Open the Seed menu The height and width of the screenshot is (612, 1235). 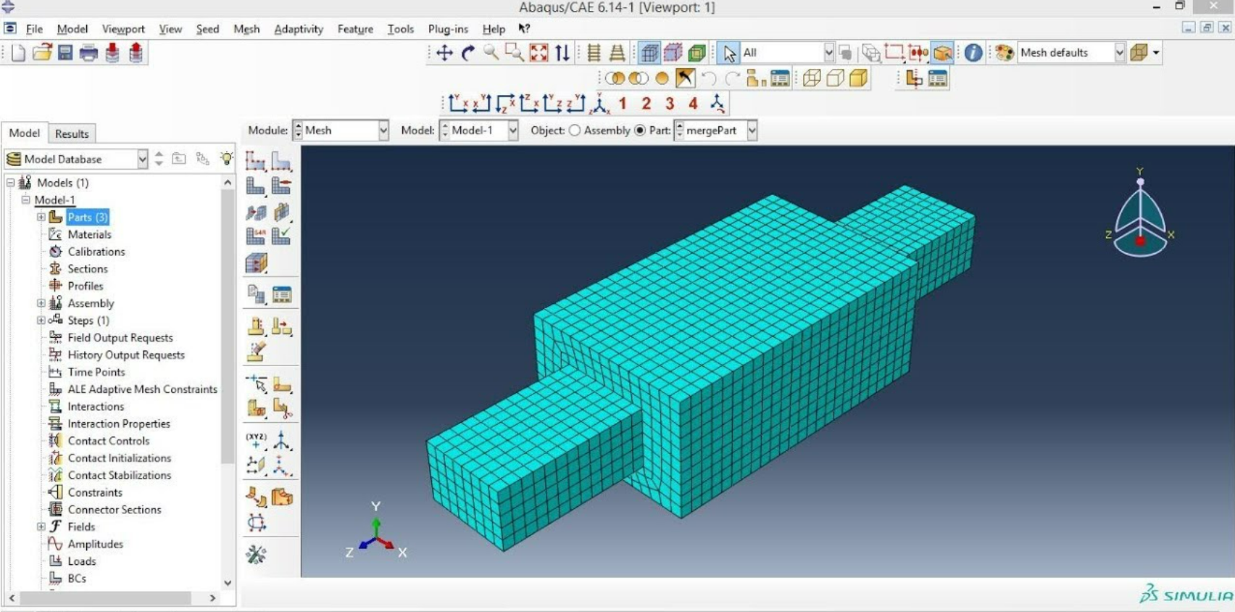pos(207,29)
